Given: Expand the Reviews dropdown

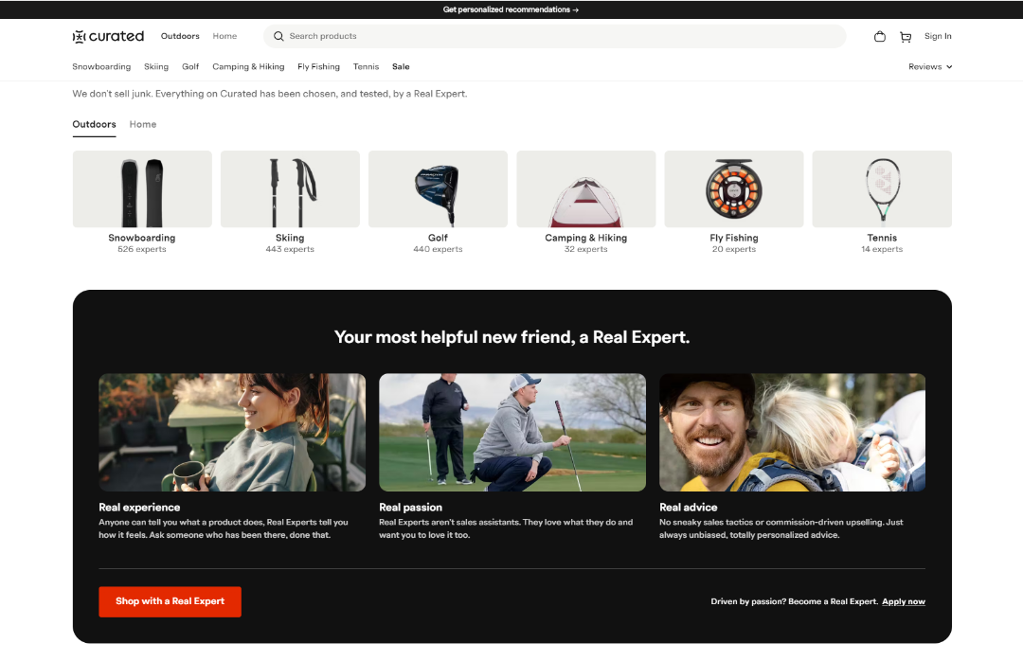Looking at the screenshot, I should pyautogui.click(x=930, y=67).
